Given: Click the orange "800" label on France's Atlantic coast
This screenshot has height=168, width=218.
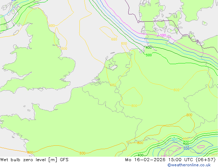Looking at the screenshot, I should [x=30, y=153].
